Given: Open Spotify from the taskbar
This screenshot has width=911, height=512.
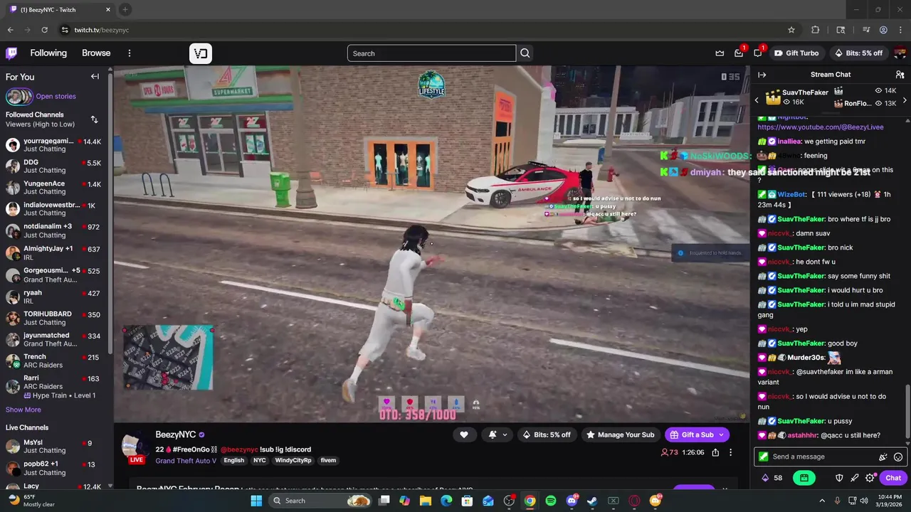Looking at the screenshot, I should coord(551,501).
